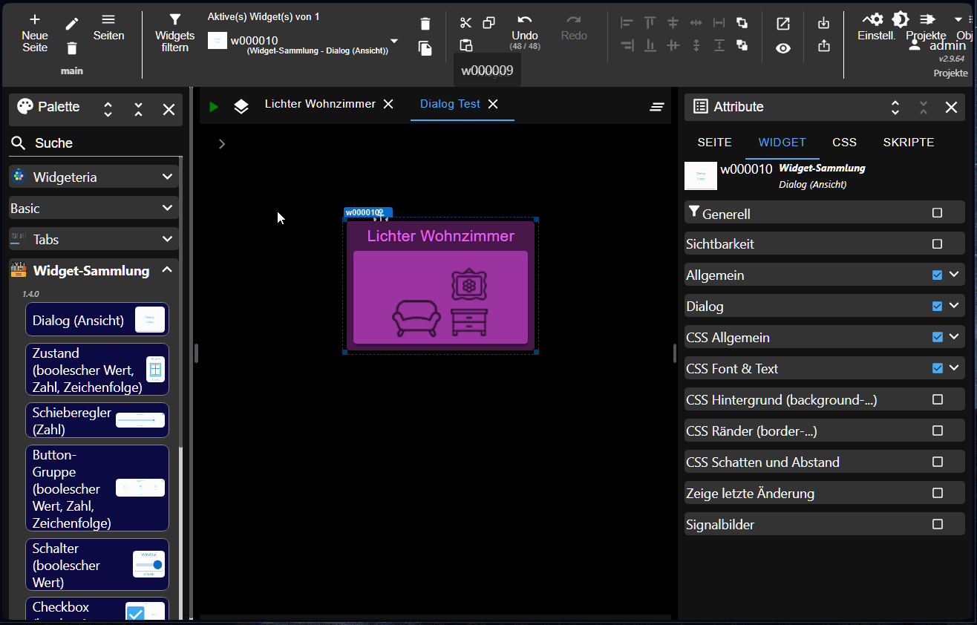Open the active widget w000010 dropdown

click(394, 42)
